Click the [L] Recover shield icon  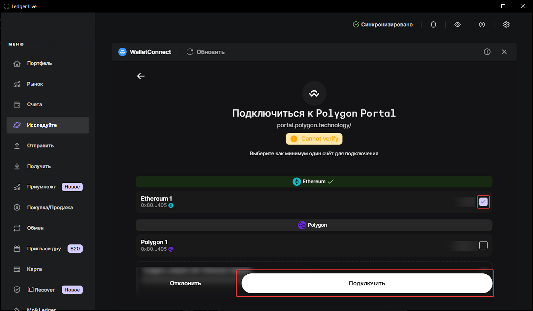point(17,290)
